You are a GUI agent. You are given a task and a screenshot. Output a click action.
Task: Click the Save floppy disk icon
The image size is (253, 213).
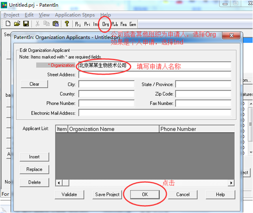pos(26,24)
